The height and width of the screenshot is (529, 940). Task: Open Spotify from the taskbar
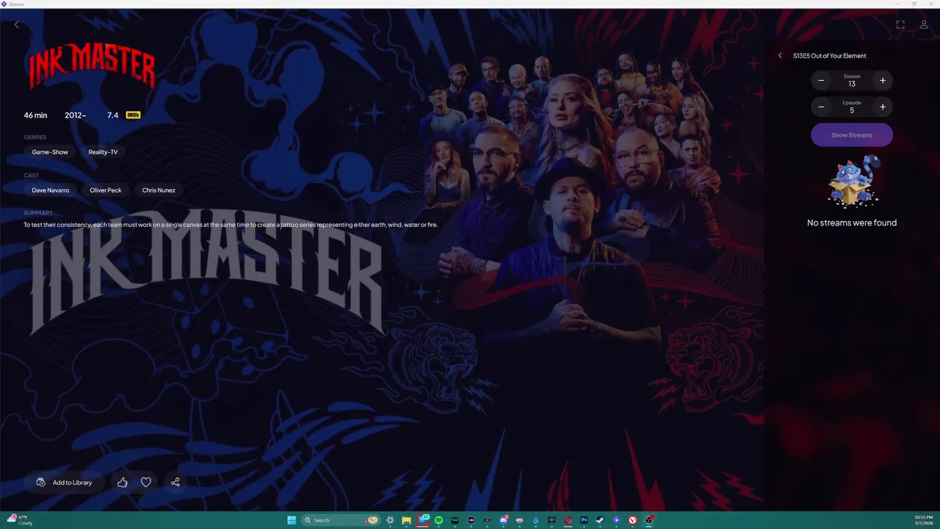438,520
